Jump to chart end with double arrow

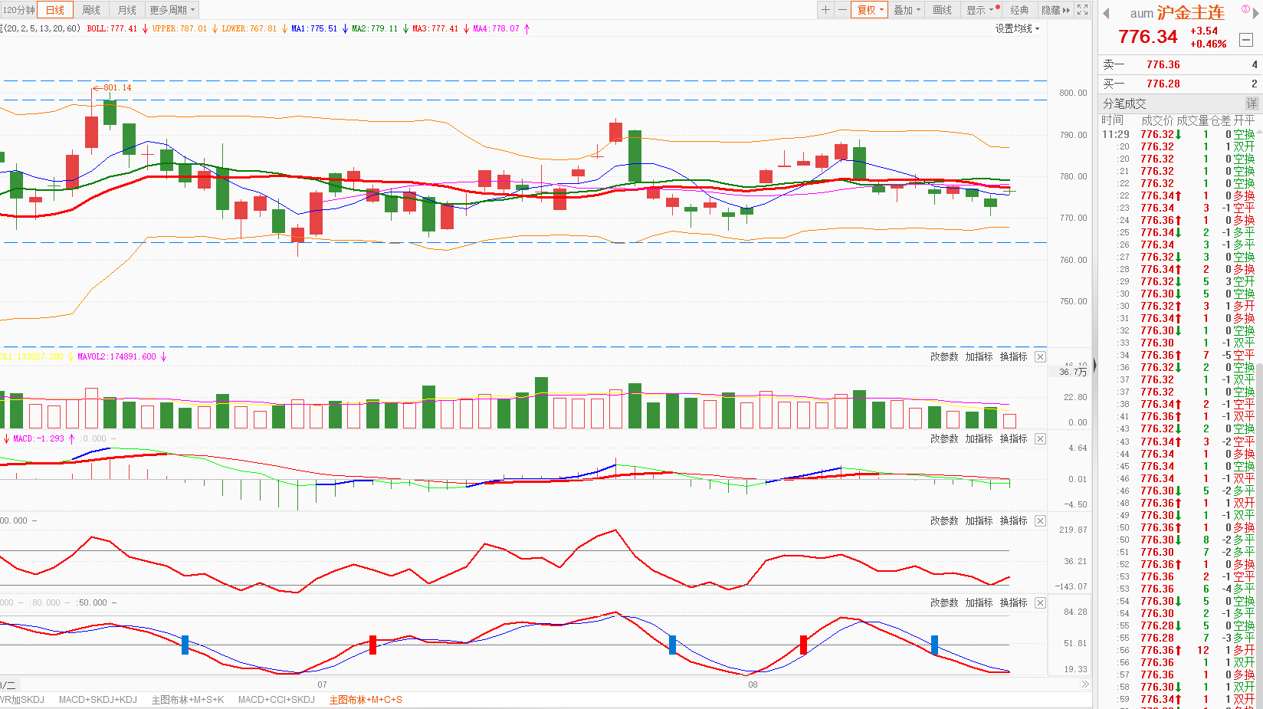coord(1085,684)
